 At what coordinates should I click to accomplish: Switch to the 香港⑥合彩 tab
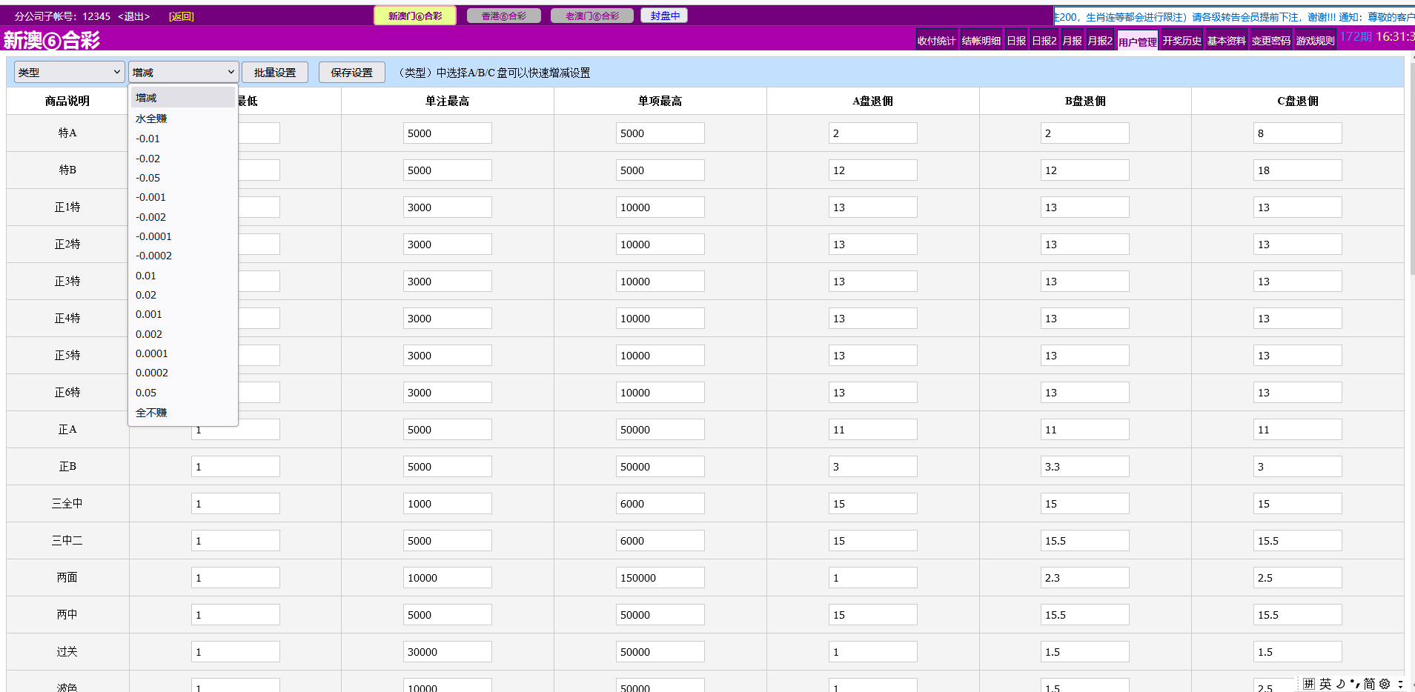coord(504,16)
